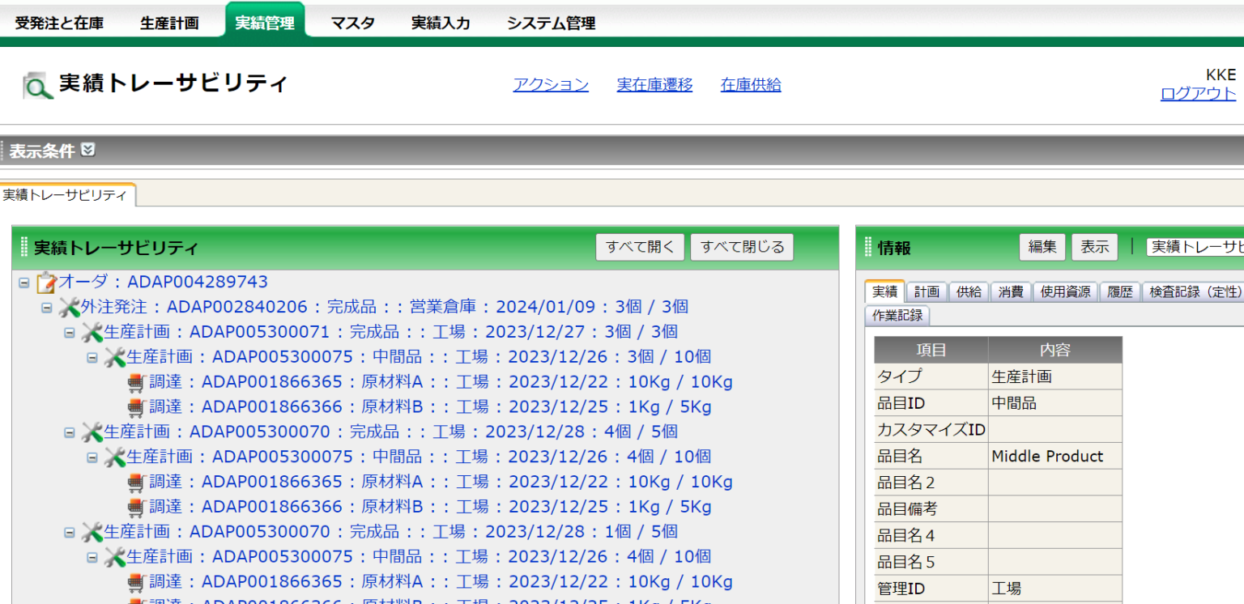Click the cart icon on 調達 ADAP001866366 原材料B

click(137, 406)
